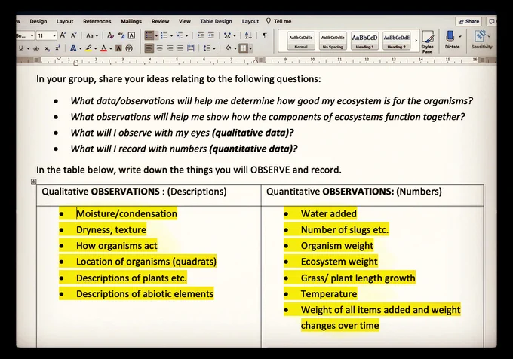The height and width of the screenshot is (359, 513).
Task: Open the font size dropdown
Action: (x=54, y=35)
